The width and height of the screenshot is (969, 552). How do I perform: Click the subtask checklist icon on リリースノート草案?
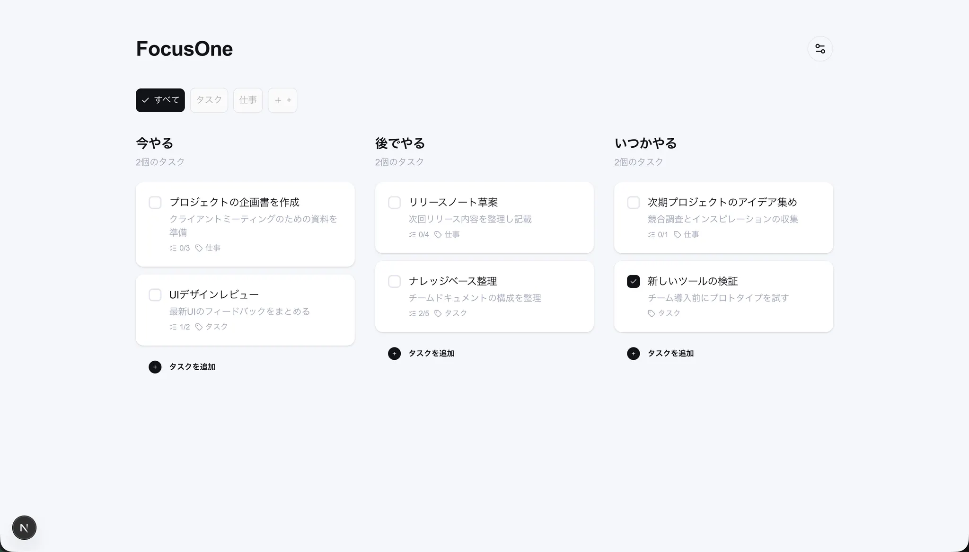[x=412, y=234]
